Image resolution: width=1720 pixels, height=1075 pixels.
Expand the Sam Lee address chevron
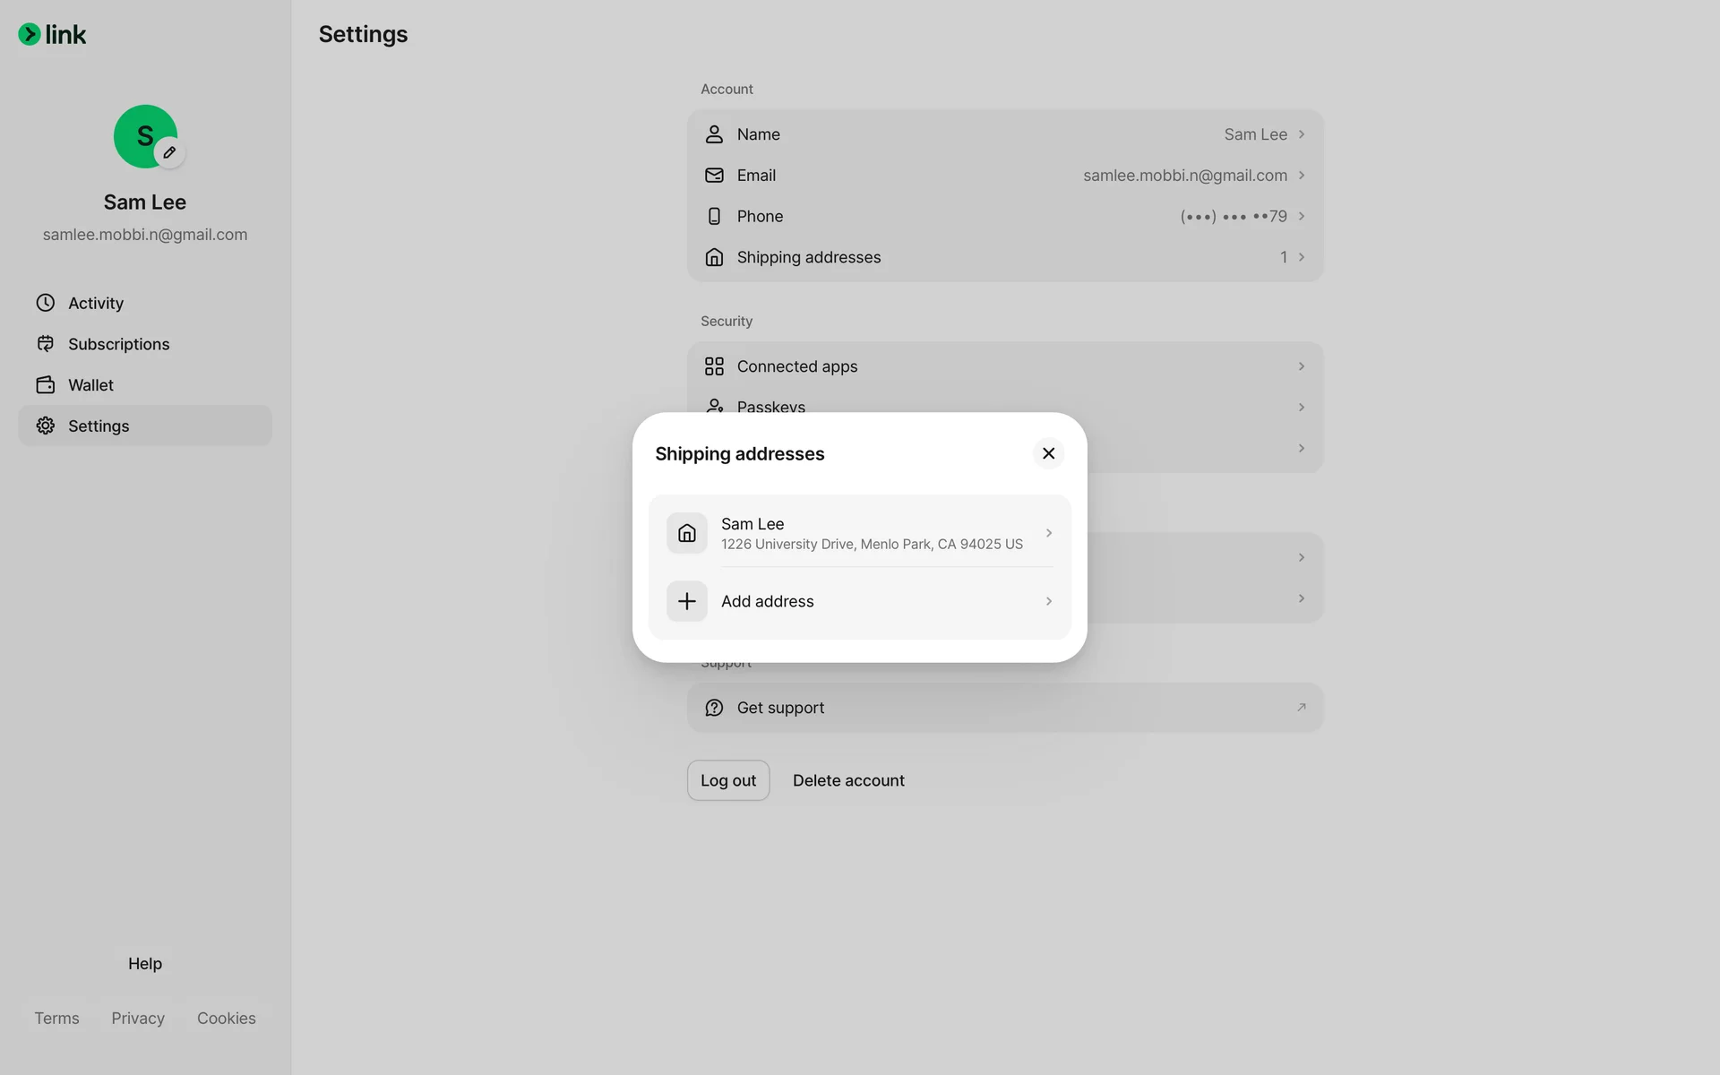[1048, 533]
